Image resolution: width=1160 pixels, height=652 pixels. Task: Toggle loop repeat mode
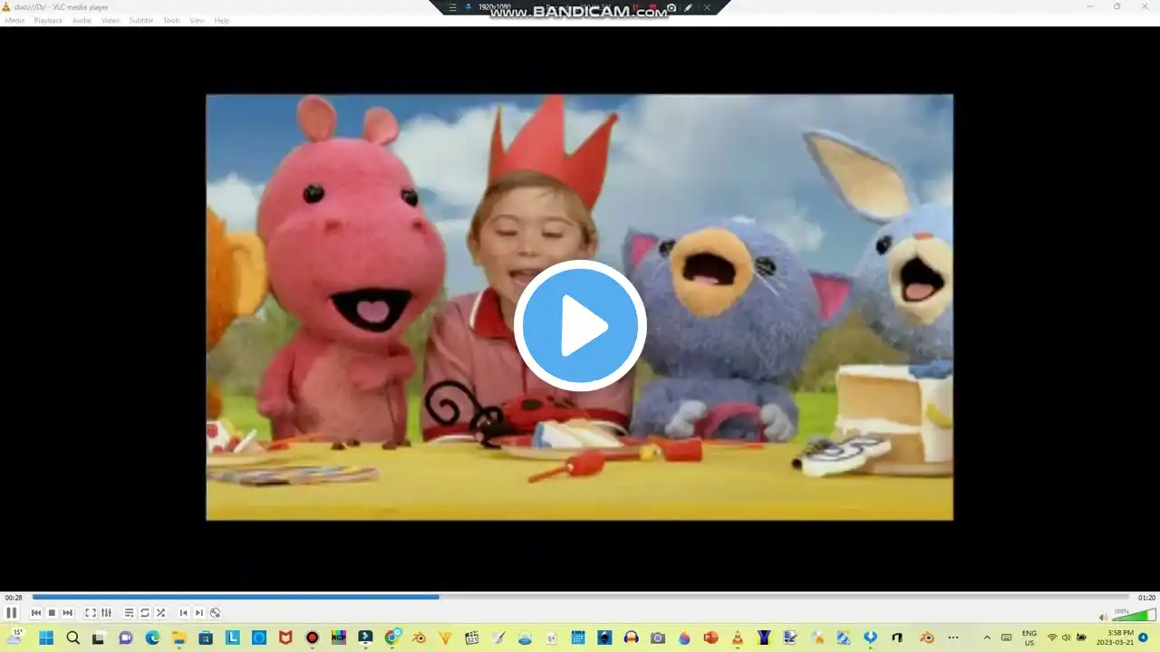pyautogui.click(x=144, y=613)
